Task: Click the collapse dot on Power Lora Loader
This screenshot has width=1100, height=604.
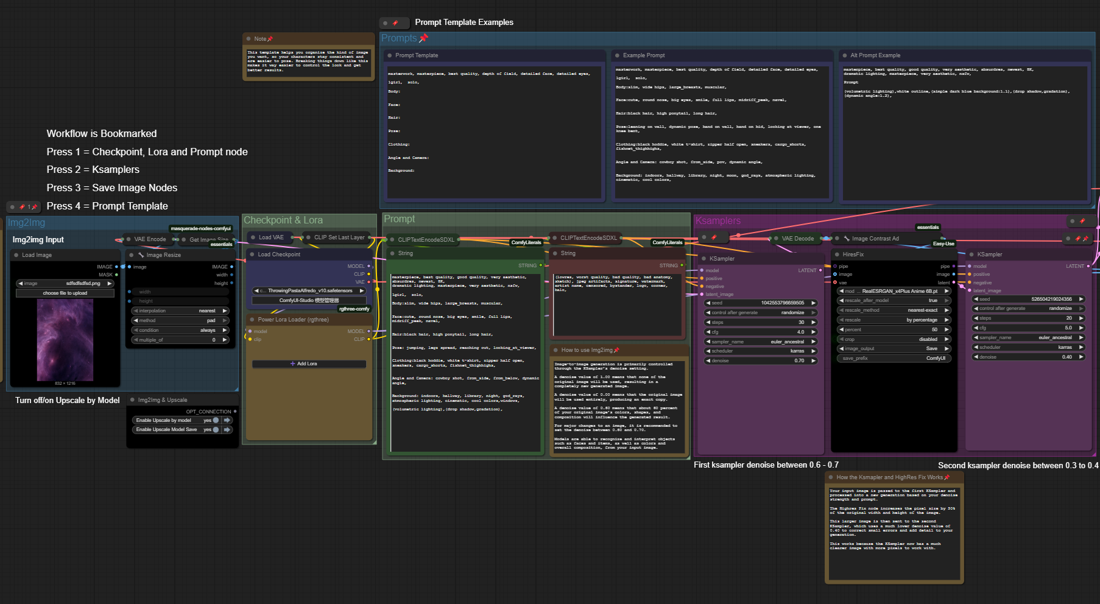Action: click(252, 320)
